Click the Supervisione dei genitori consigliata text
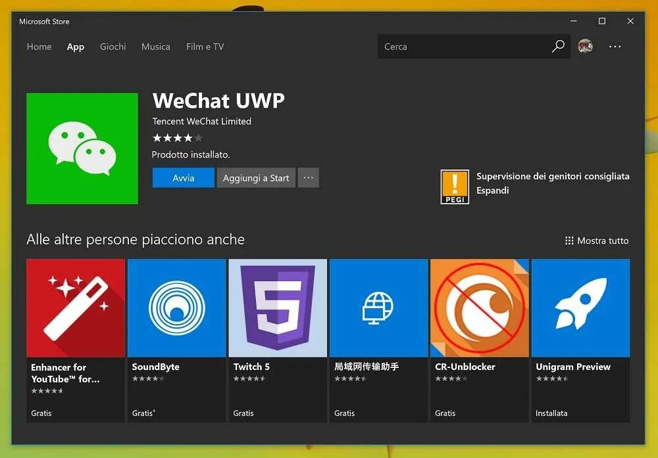Viewport: 658px width, 458px height. coord(553,176)
